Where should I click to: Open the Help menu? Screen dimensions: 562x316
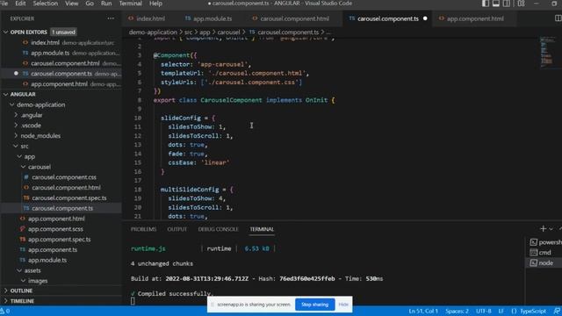tap(155, 4)
